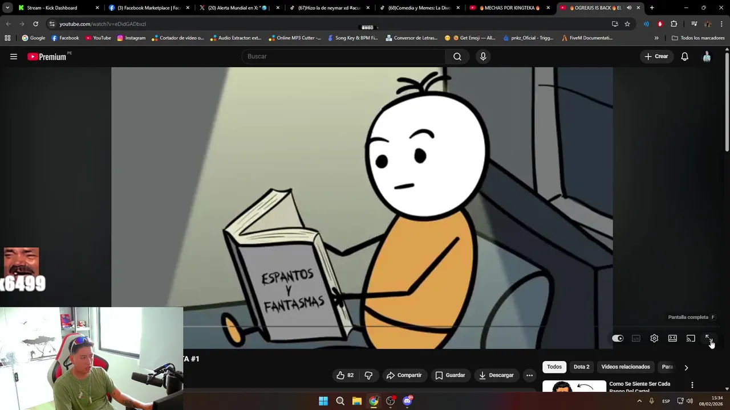Open Google bookmark

coord(33,38)
